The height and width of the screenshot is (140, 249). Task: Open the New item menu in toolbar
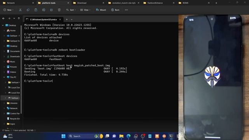click(8, 10)
